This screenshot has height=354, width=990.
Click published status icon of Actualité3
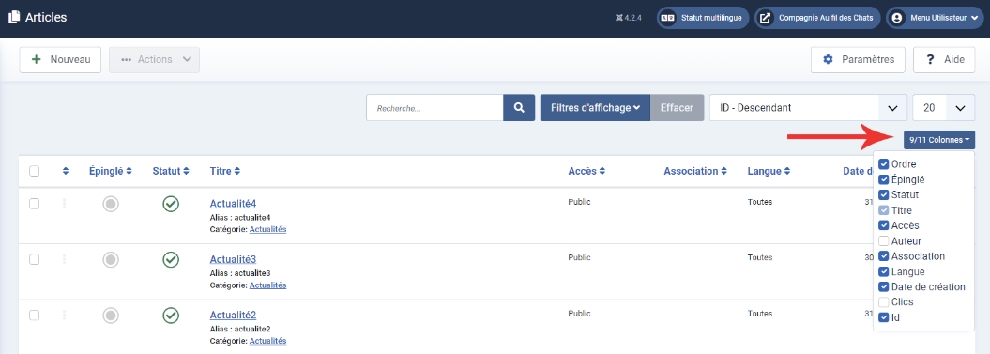pos(171,259)
